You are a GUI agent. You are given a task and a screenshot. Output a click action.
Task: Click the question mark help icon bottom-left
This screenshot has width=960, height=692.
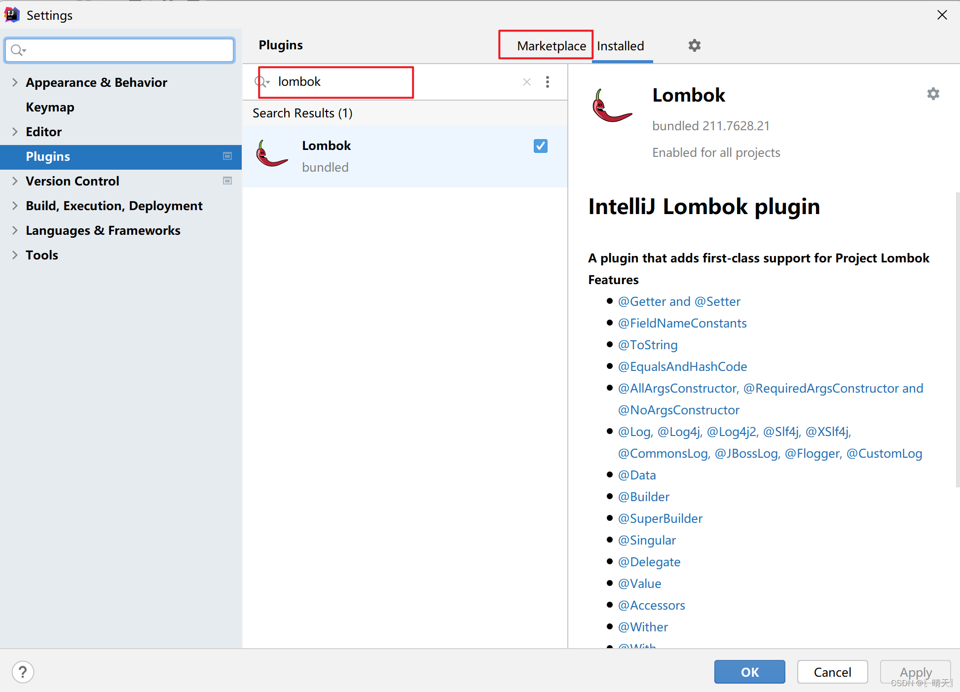point(22,671)
